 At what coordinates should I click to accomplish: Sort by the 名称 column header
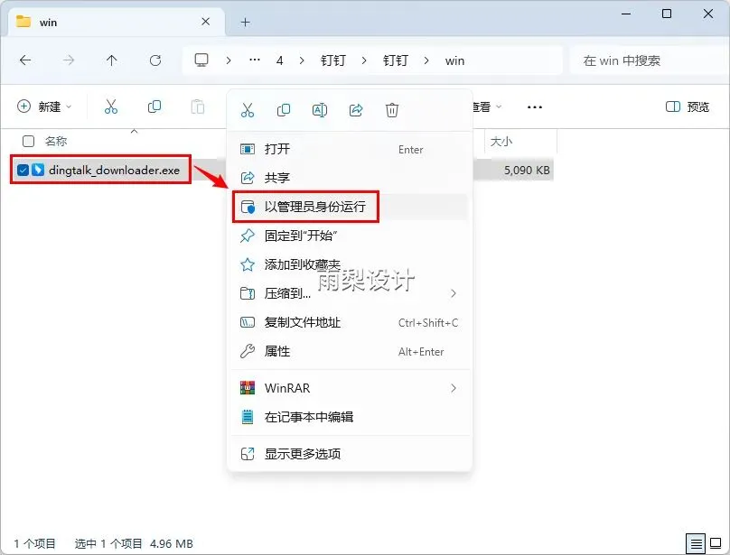point(56,141)
